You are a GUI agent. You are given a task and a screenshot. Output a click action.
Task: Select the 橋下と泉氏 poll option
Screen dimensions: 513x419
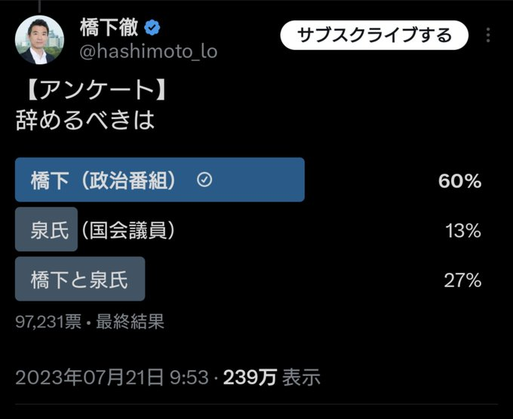pos(80,280)
